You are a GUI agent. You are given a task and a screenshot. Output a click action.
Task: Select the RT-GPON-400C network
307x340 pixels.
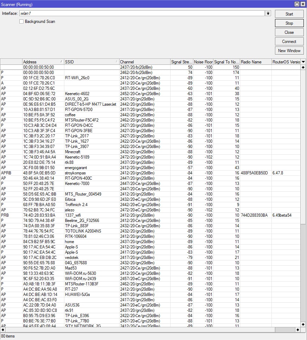point(150,178)
